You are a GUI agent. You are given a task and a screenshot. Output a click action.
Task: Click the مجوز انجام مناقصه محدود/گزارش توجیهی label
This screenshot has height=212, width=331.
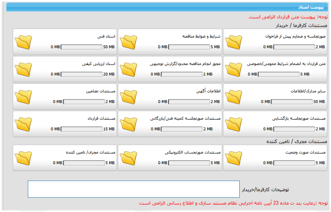(185, 64)
